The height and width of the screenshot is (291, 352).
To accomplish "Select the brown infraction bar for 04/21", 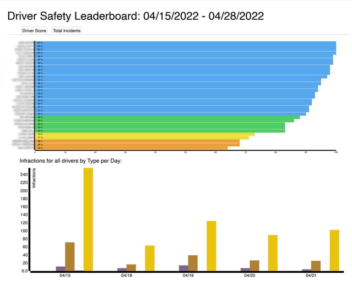I will (316, 266).
